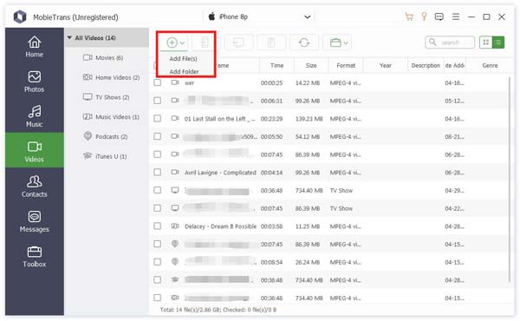The image size is (520, 321).
Task: Select the Avril Lavigne - Complicated file name
Action: click(x=220, y=173)
